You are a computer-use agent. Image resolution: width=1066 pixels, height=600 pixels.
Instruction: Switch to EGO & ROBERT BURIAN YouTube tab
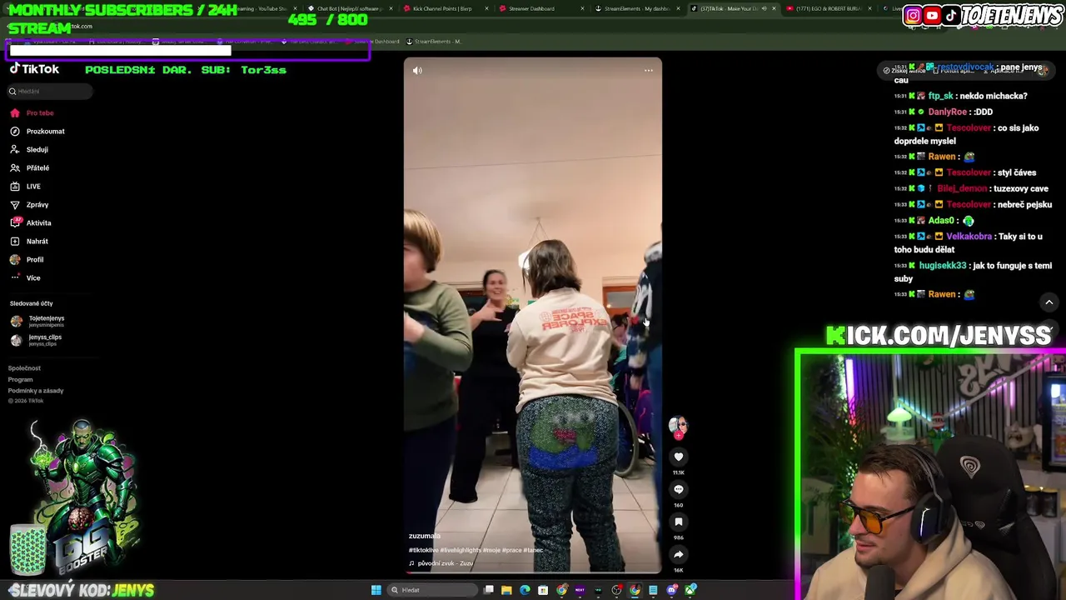pos(829,8)
